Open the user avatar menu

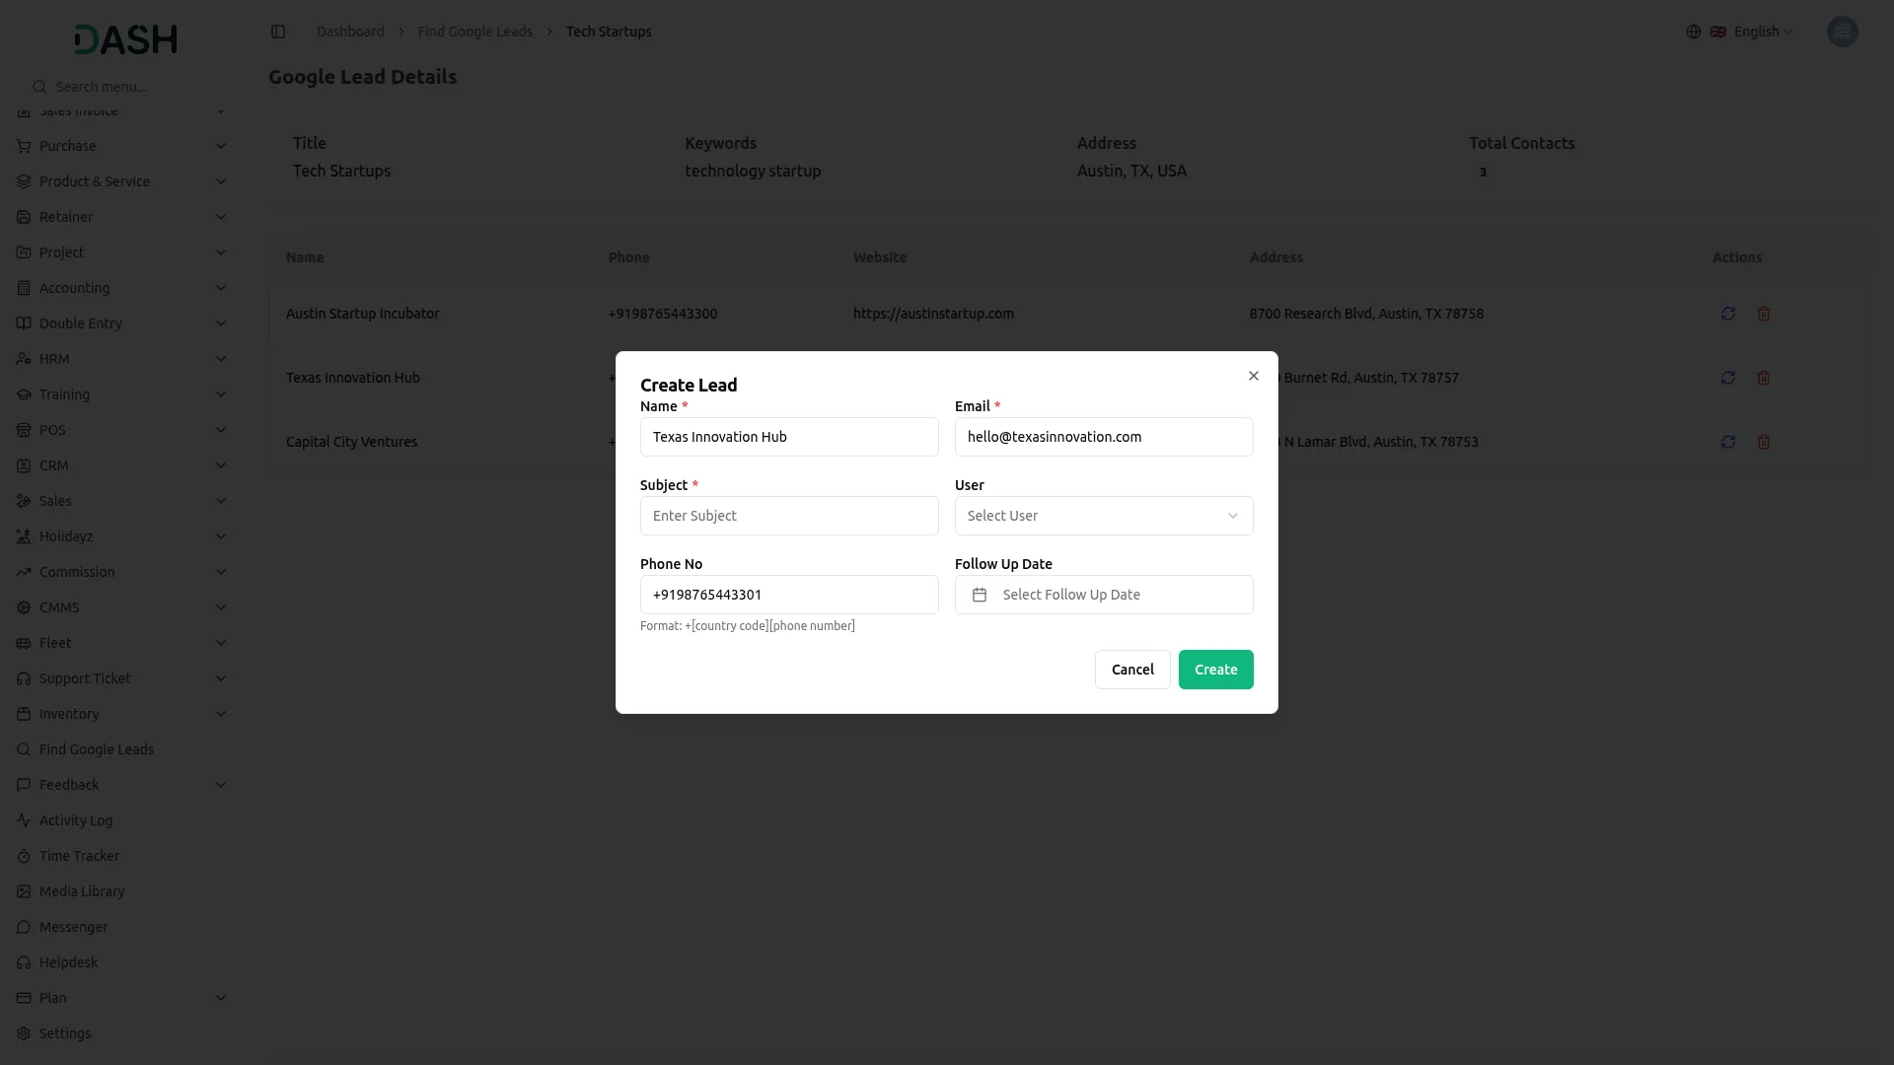pyautogui.click(x=1842, y=32)
